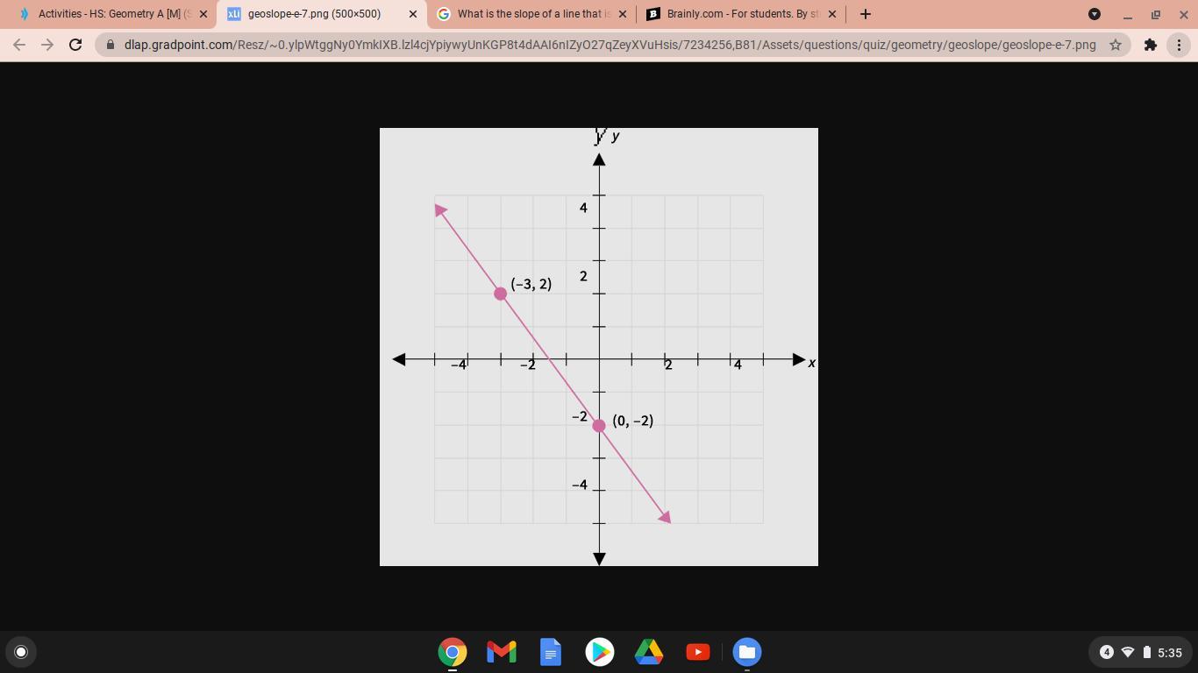
Task: Open YouTube from the shelf
Action: (698, 652)
